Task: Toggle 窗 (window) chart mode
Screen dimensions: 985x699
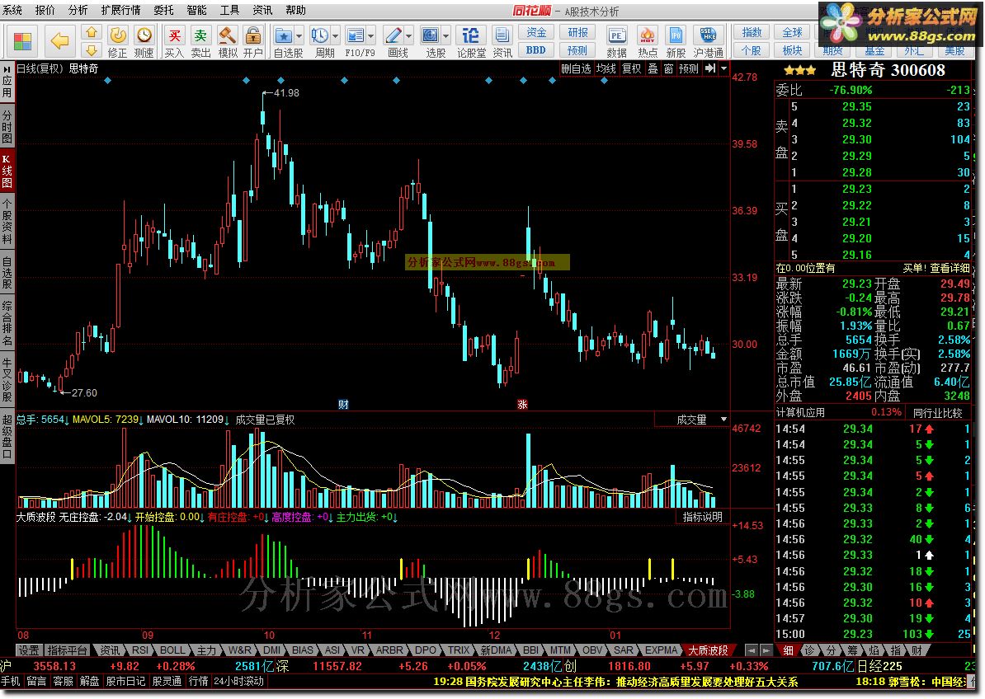Action: tap(668, 68)
